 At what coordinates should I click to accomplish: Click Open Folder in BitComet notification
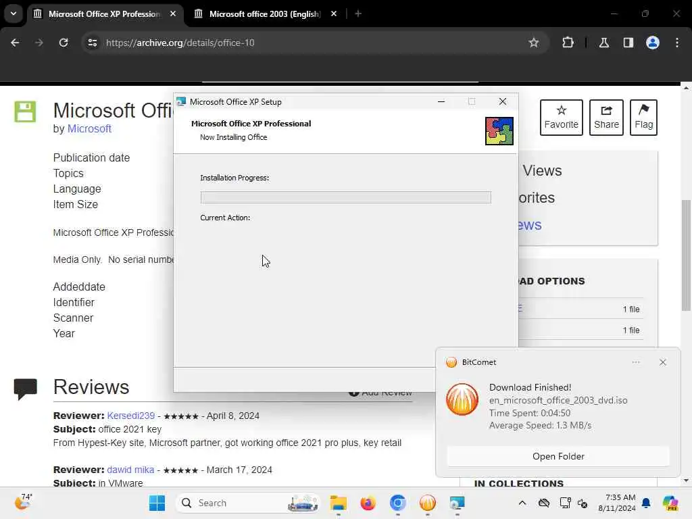pyautogui.click(x=558, y=456)
